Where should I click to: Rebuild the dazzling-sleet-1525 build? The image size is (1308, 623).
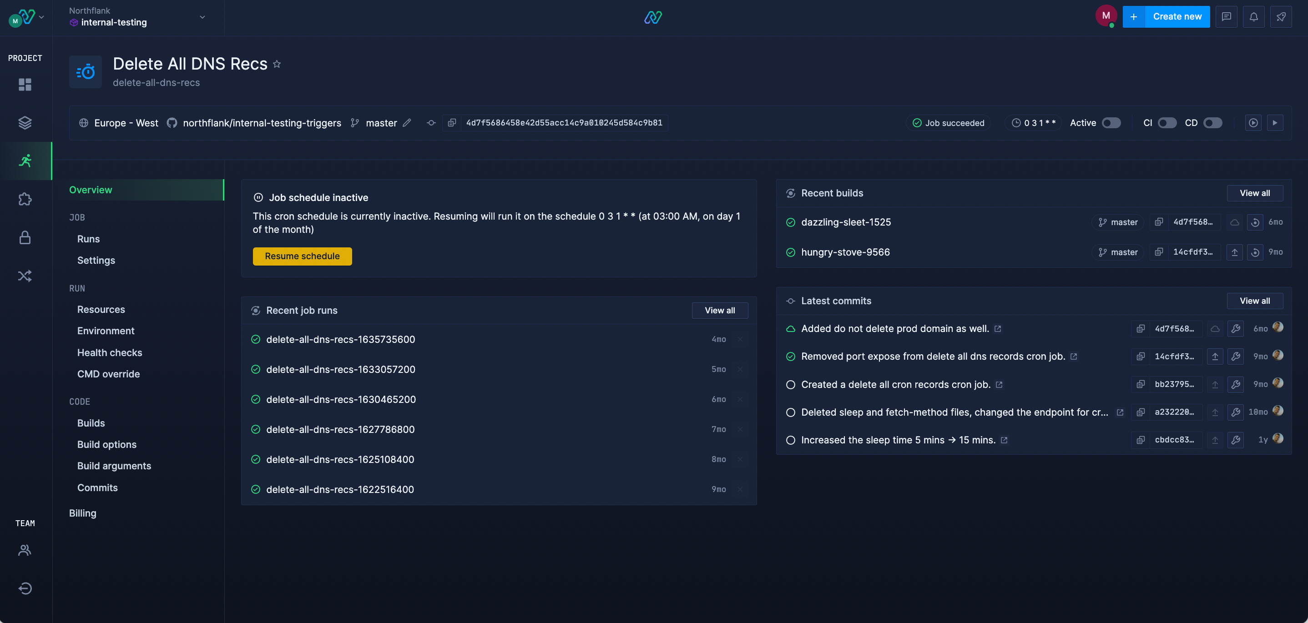[1255, 222]
